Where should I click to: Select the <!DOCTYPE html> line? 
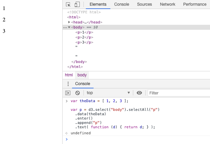84,12
